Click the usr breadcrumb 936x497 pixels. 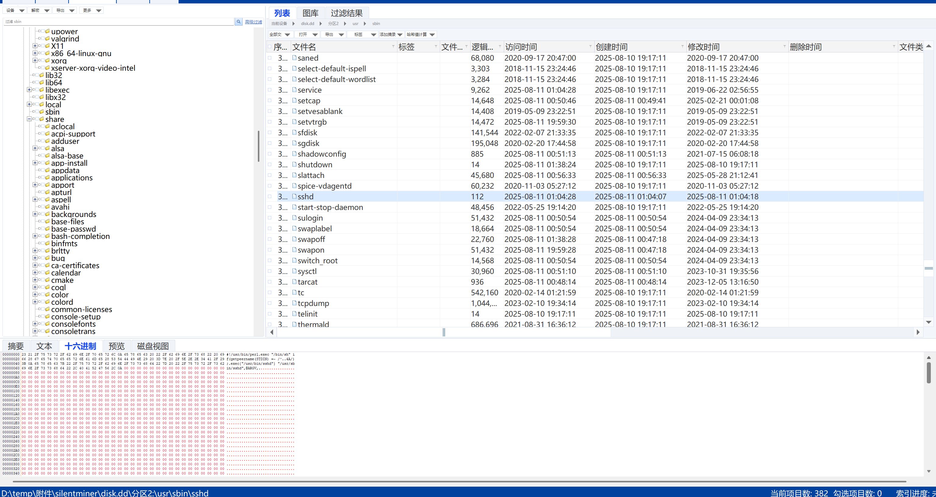355,23
